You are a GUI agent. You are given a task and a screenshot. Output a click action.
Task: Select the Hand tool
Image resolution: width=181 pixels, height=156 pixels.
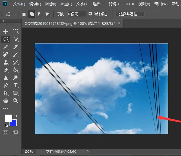point(6,101)
